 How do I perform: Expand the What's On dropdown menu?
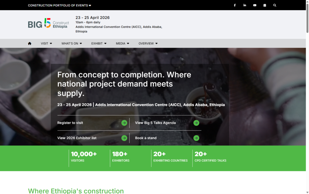click(x=72, y=43)
